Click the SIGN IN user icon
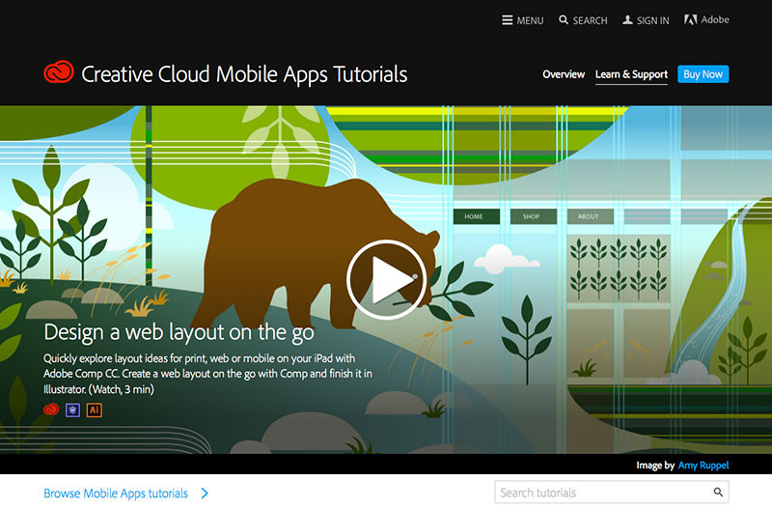Image resolution: width=772 pixels, height=509 pixels. pyautogui.click(x=627, y=19)
